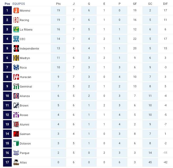Click the DIF column header

coord(165,4)
